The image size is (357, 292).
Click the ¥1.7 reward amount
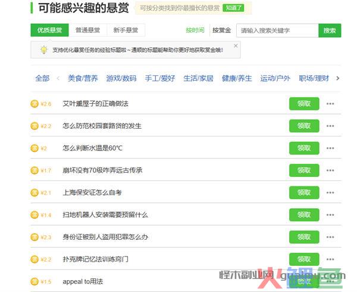click(x=46, y=170)
